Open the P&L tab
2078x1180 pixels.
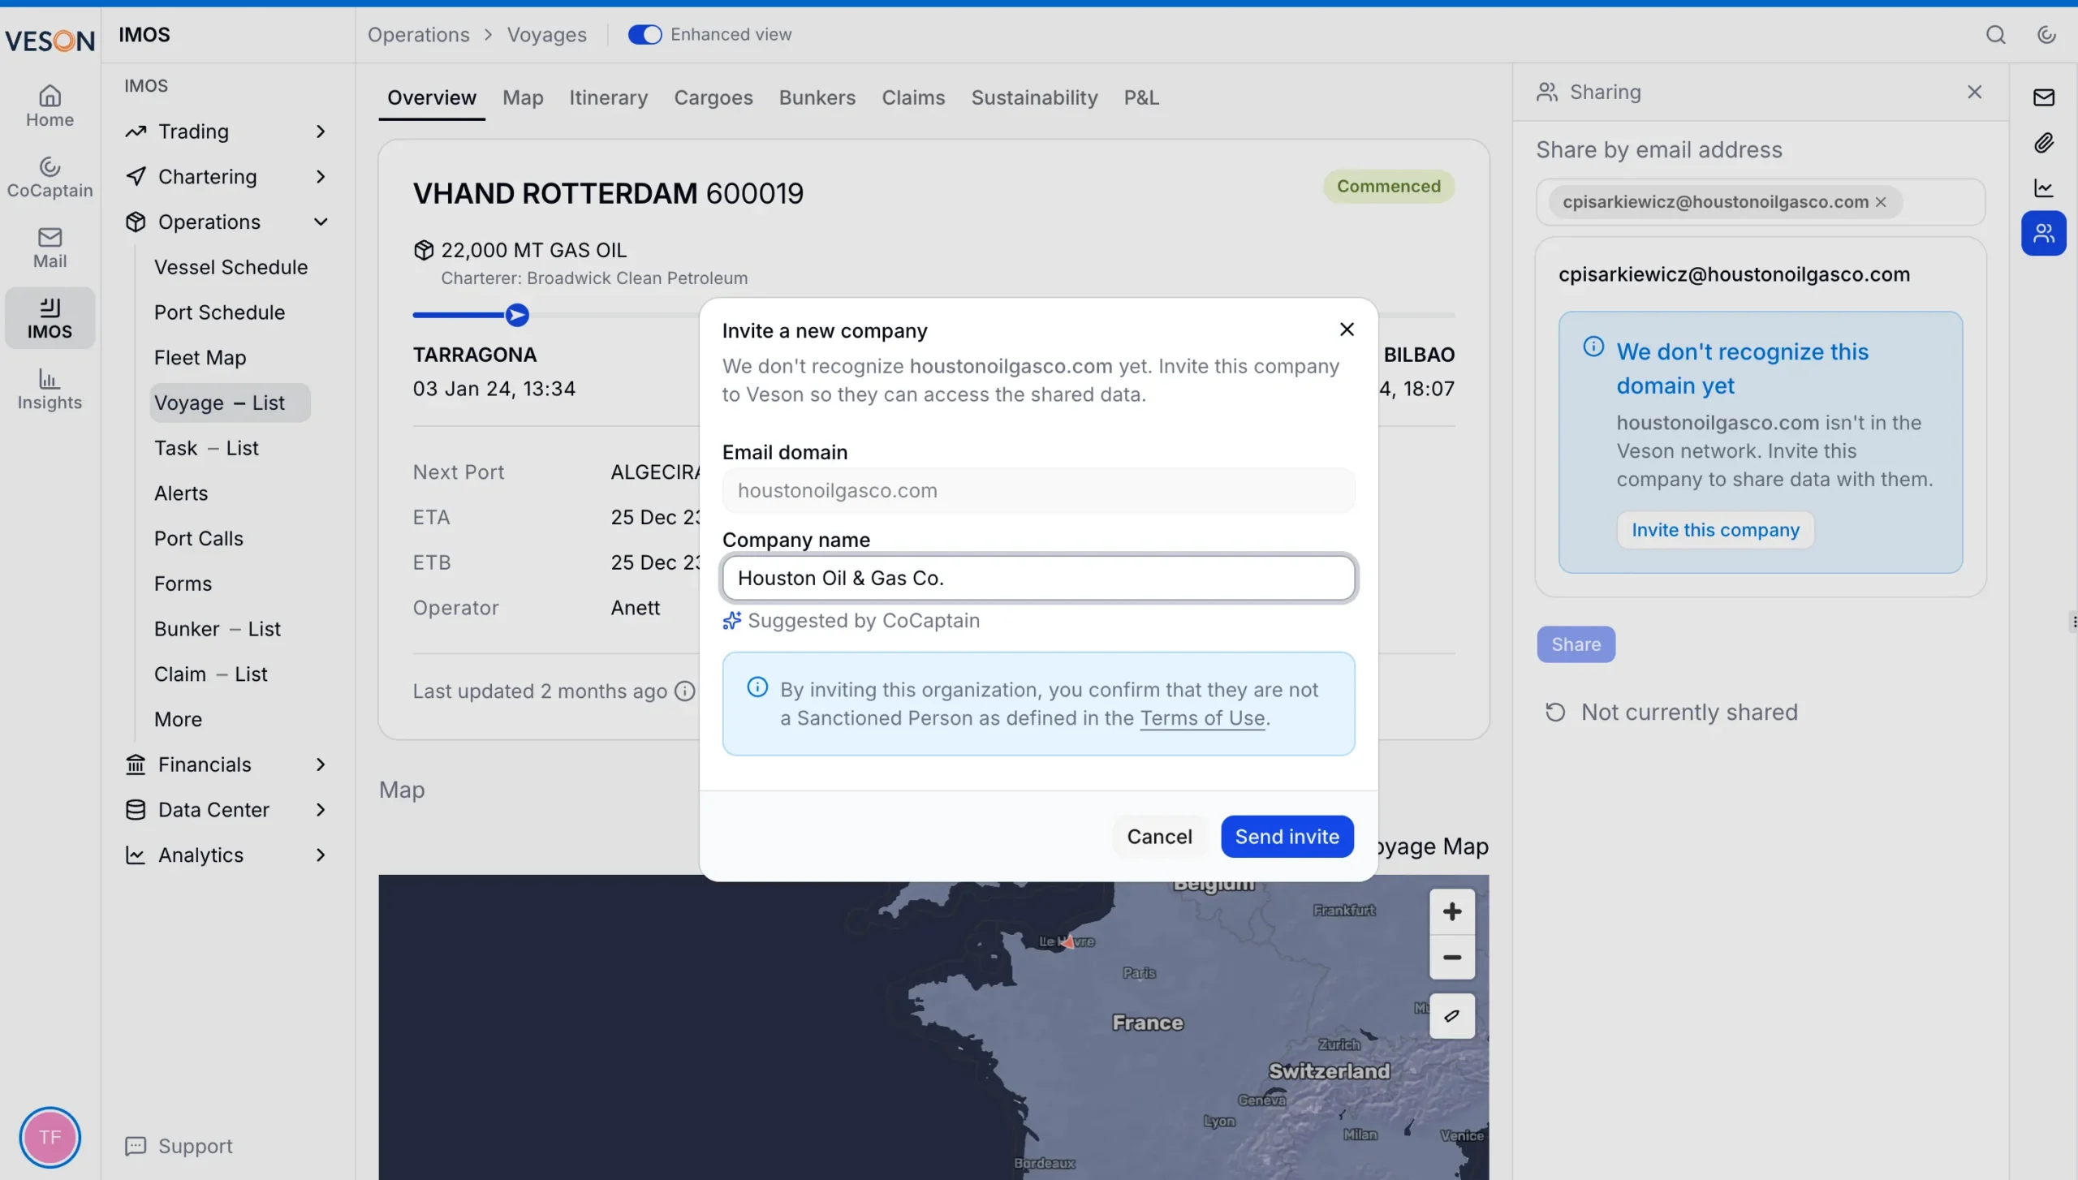(1141, 97)
